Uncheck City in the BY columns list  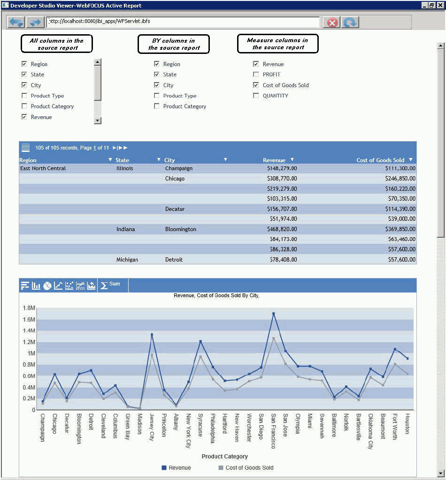point(157,85)
